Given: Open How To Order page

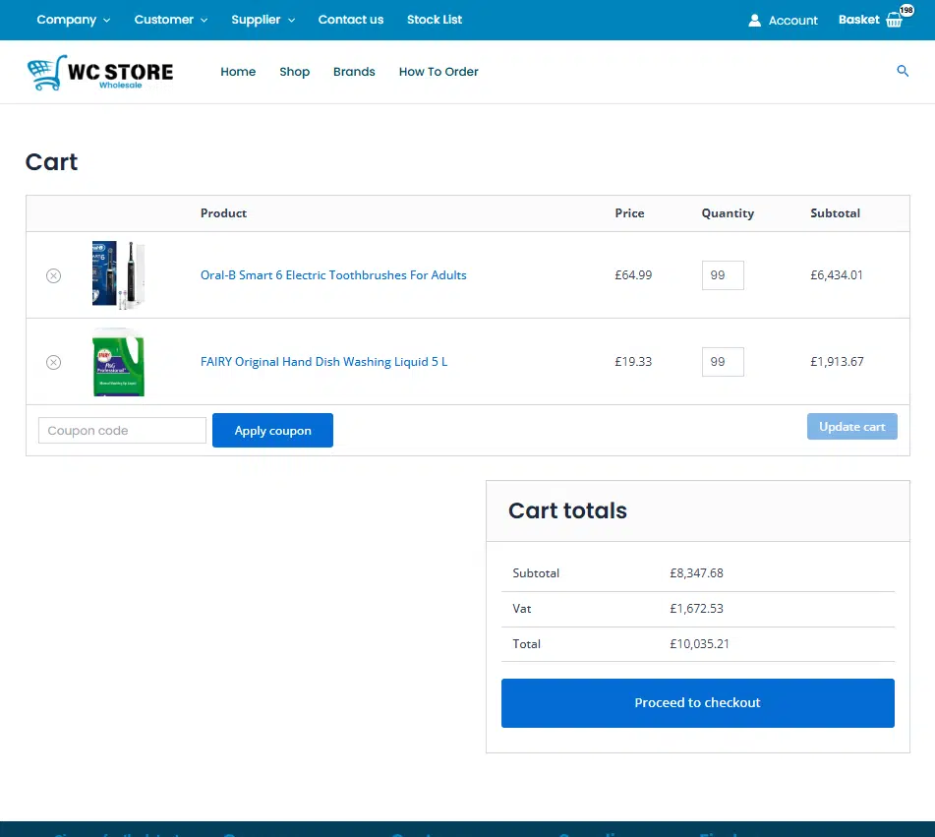Looking at the screenshot, I should tap(438, 72).
